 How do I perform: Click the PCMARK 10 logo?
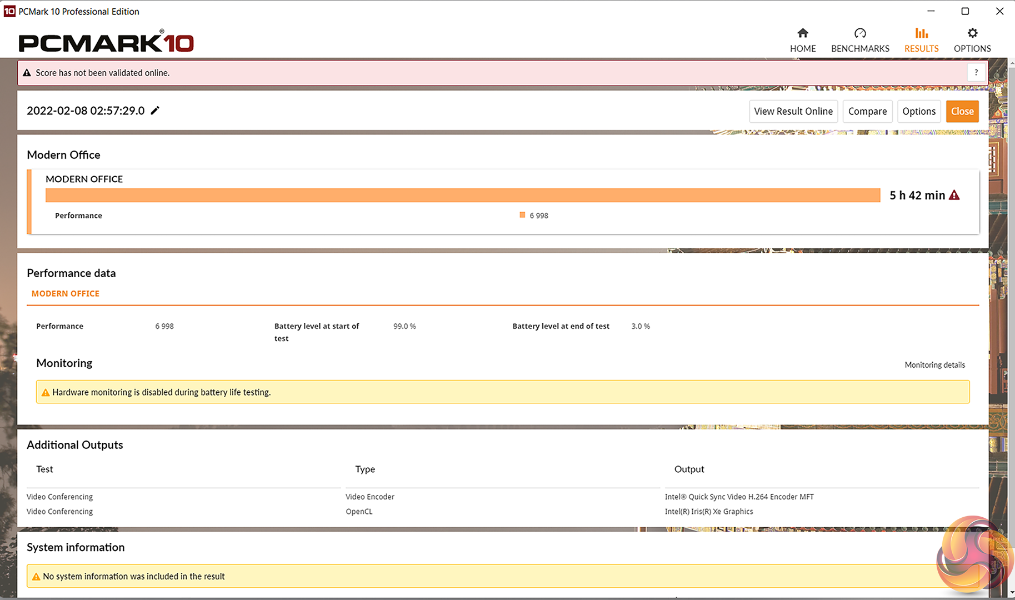point(106,42)
